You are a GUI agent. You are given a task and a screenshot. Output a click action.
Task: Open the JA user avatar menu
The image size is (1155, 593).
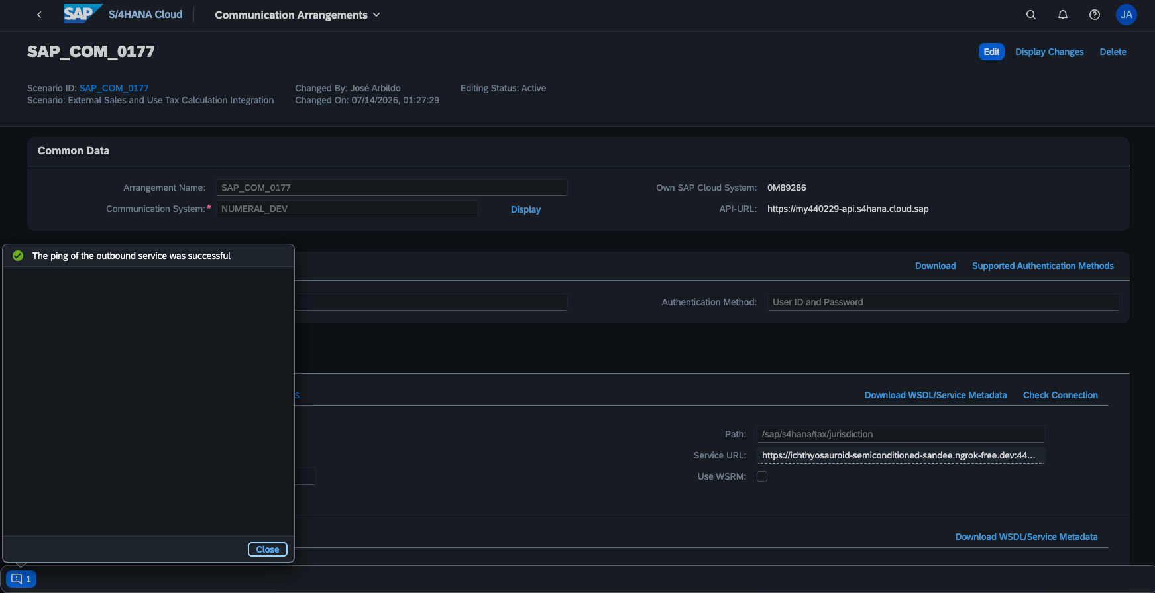(1127, 15)
